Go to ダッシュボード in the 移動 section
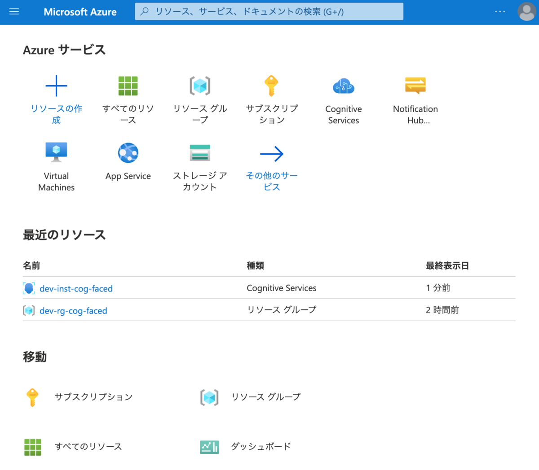539x470 pixels. [x=261, y=446]
